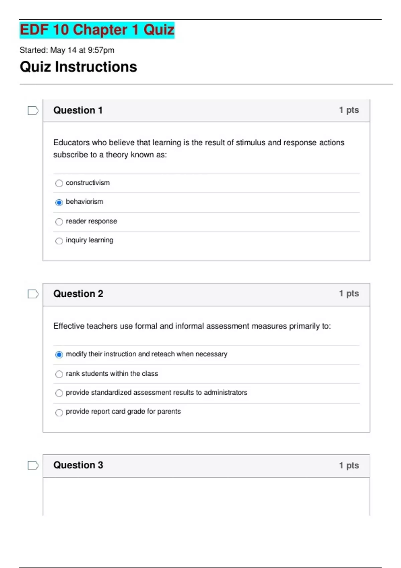Screen dimensions: 401x568
Task: Click the Quiz Instructions heading
Action: [x=78, y=67]
